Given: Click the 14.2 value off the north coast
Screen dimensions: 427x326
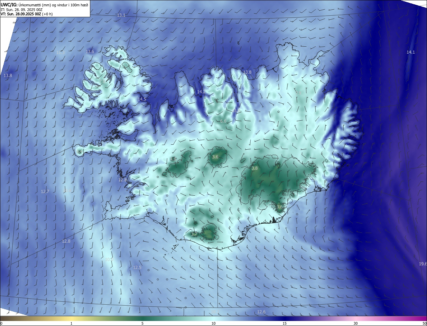Looking at the screenshot, I should pyautogui.click(x=201, y=92).
